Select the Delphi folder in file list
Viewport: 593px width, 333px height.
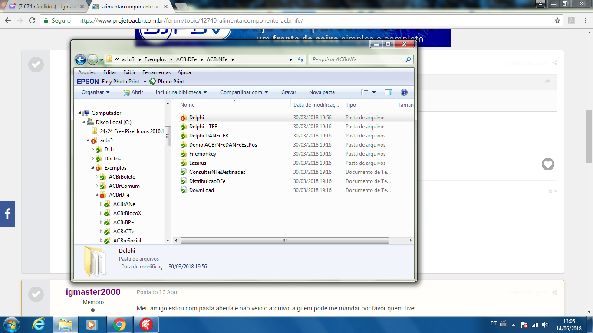click(197, 118)
